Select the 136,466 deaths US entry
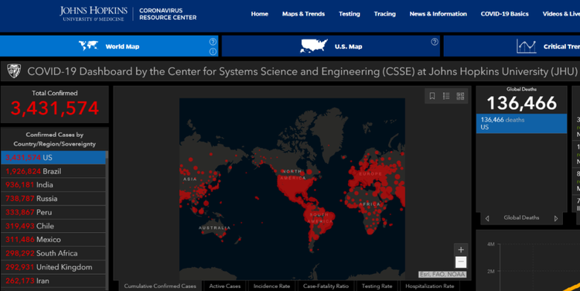 521,123
